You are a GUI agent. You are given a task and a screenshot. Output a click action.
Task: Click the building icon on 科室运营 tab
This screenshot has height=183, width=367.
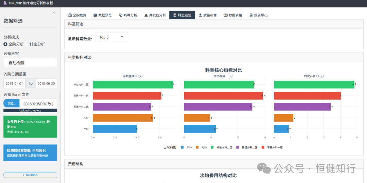[x=175, y=15]
